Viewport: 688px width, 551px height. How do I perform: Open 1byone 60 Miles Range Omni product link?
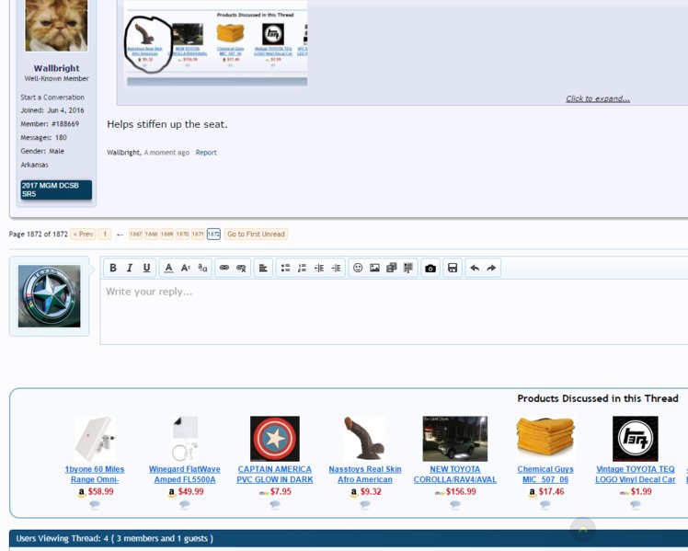(x=95, y=475)
